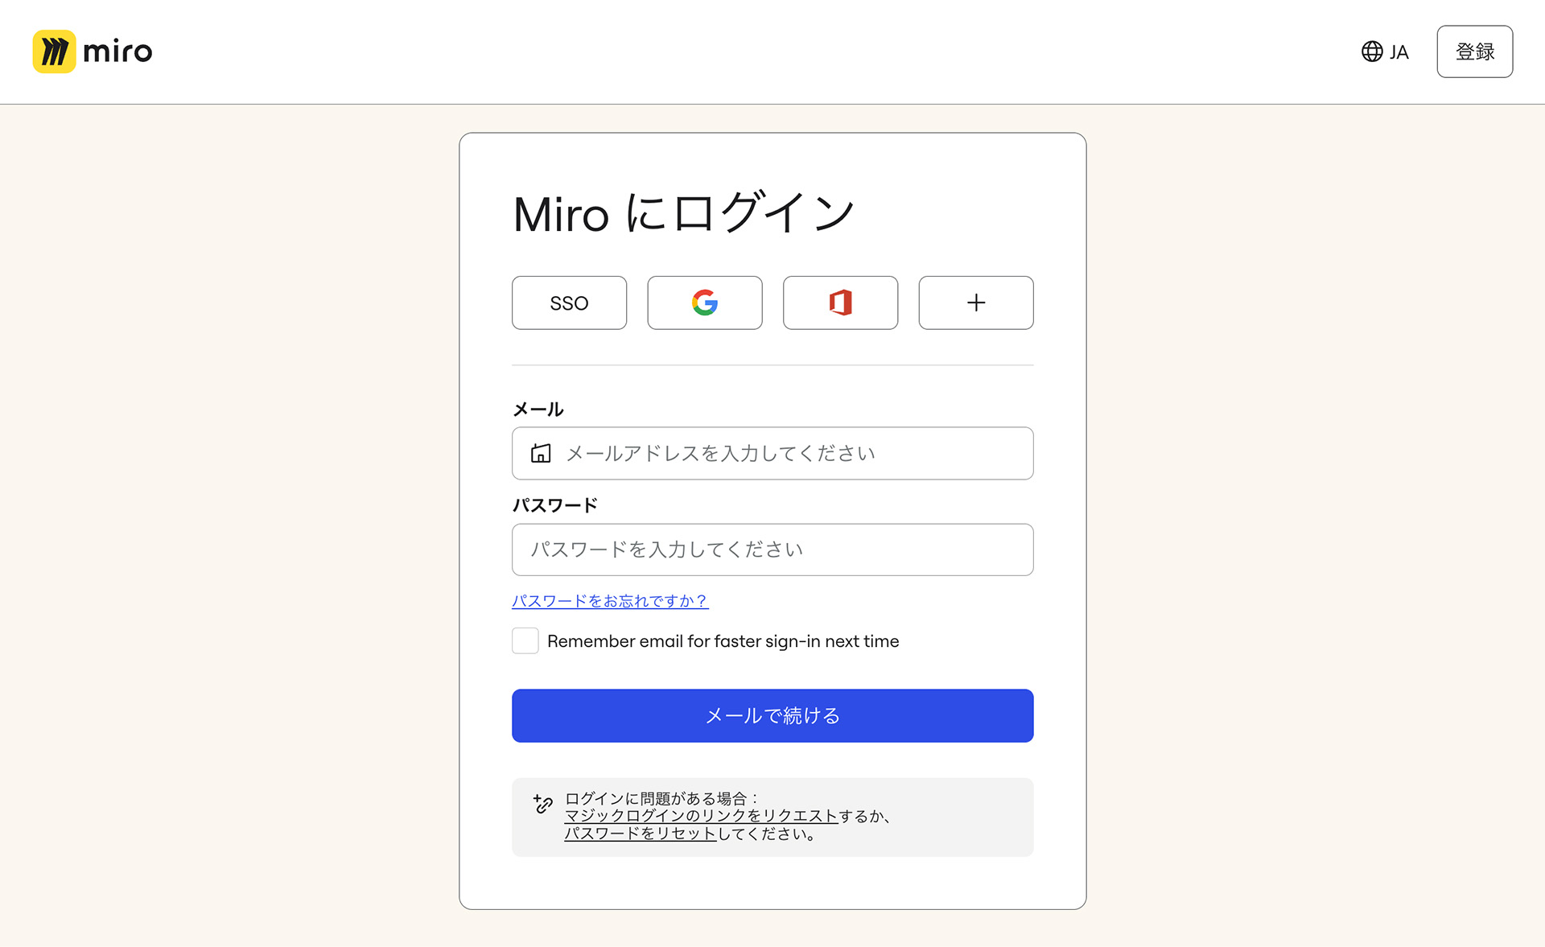Click the globe language icon
This screenshot has height=947, width=1545.
(x=1372, y=51)
